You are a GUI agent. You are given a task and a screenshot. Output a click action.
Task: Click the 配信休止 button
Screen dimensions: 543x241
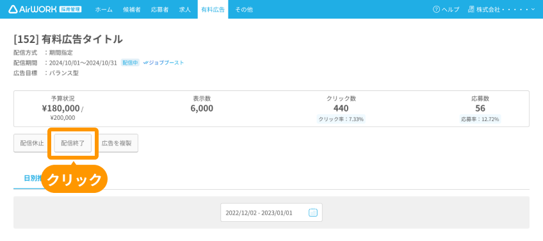(x=32, y=143)
